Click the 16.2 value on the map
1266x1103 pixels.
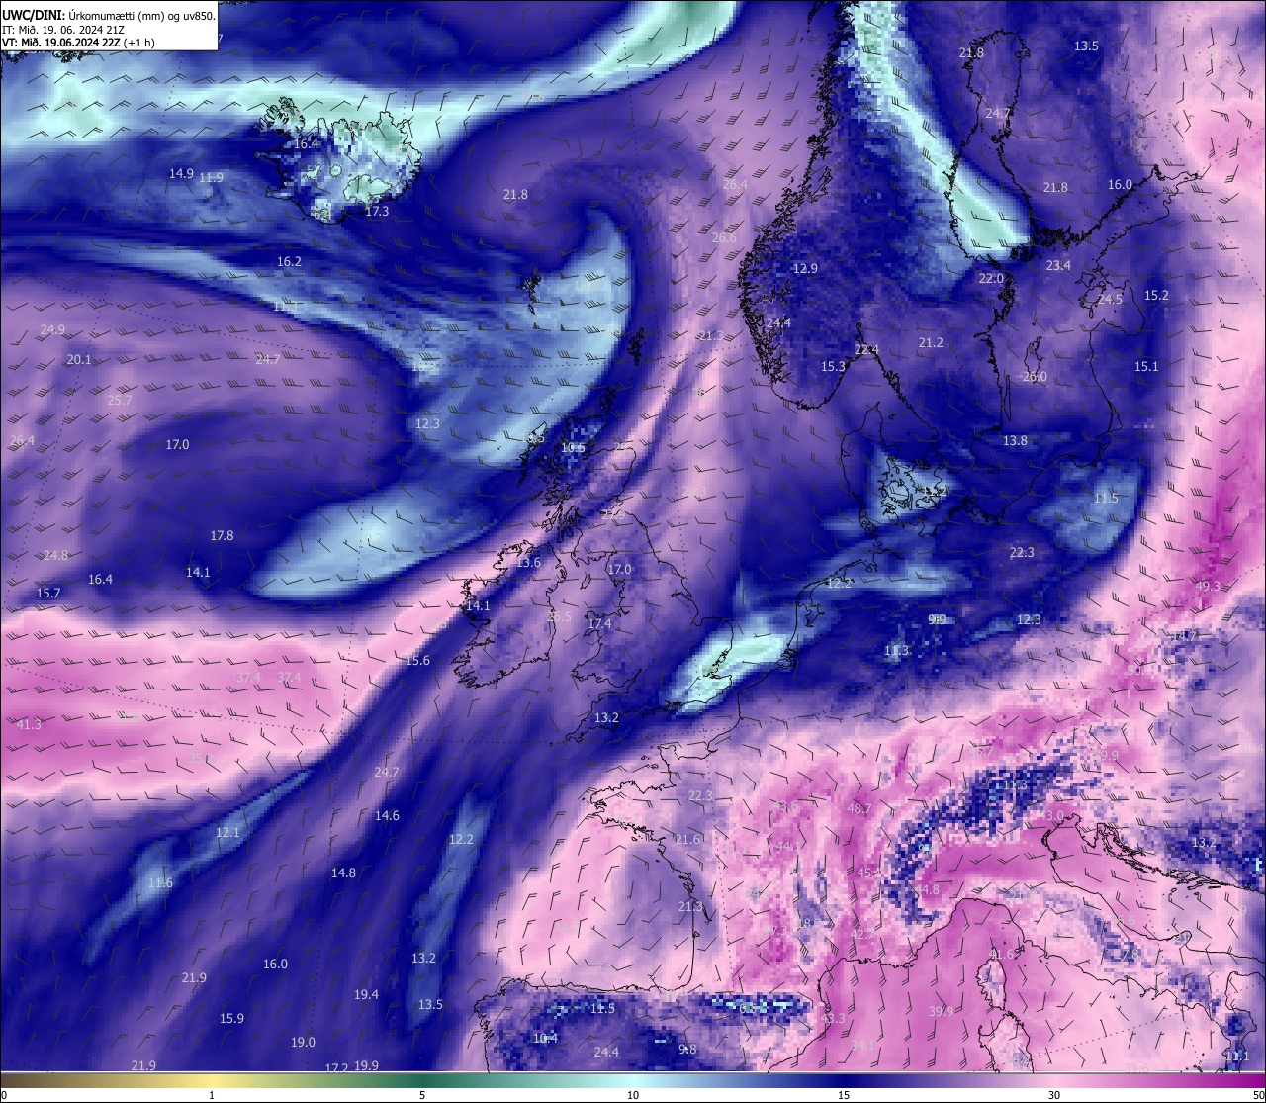(289, 261)
